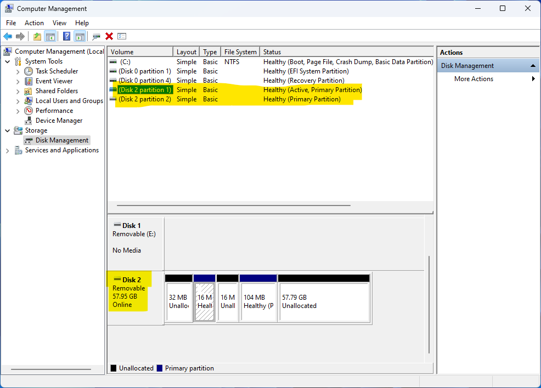Select the highlighted Disk 2 partition 1 volume
Image resolution: width=541 pixels, height=388 pixels.
pyautogui.click(x=145, y=89)
